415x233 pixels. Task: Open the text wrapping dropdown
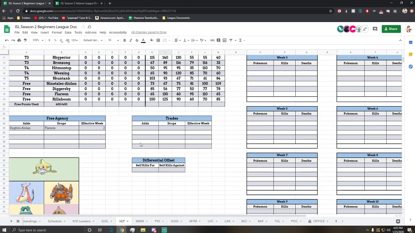coord(194,40)
